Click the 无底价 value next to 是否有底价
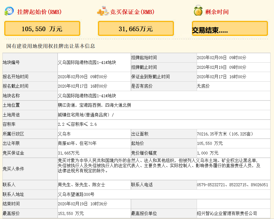This screenshot has height=219, width=274. pos(203,86)
